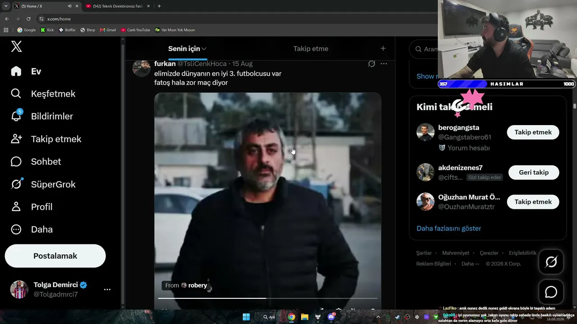Screen dimensions: 577x324
Task: Open the Gmail bookmark
Action: coord(108,30)
